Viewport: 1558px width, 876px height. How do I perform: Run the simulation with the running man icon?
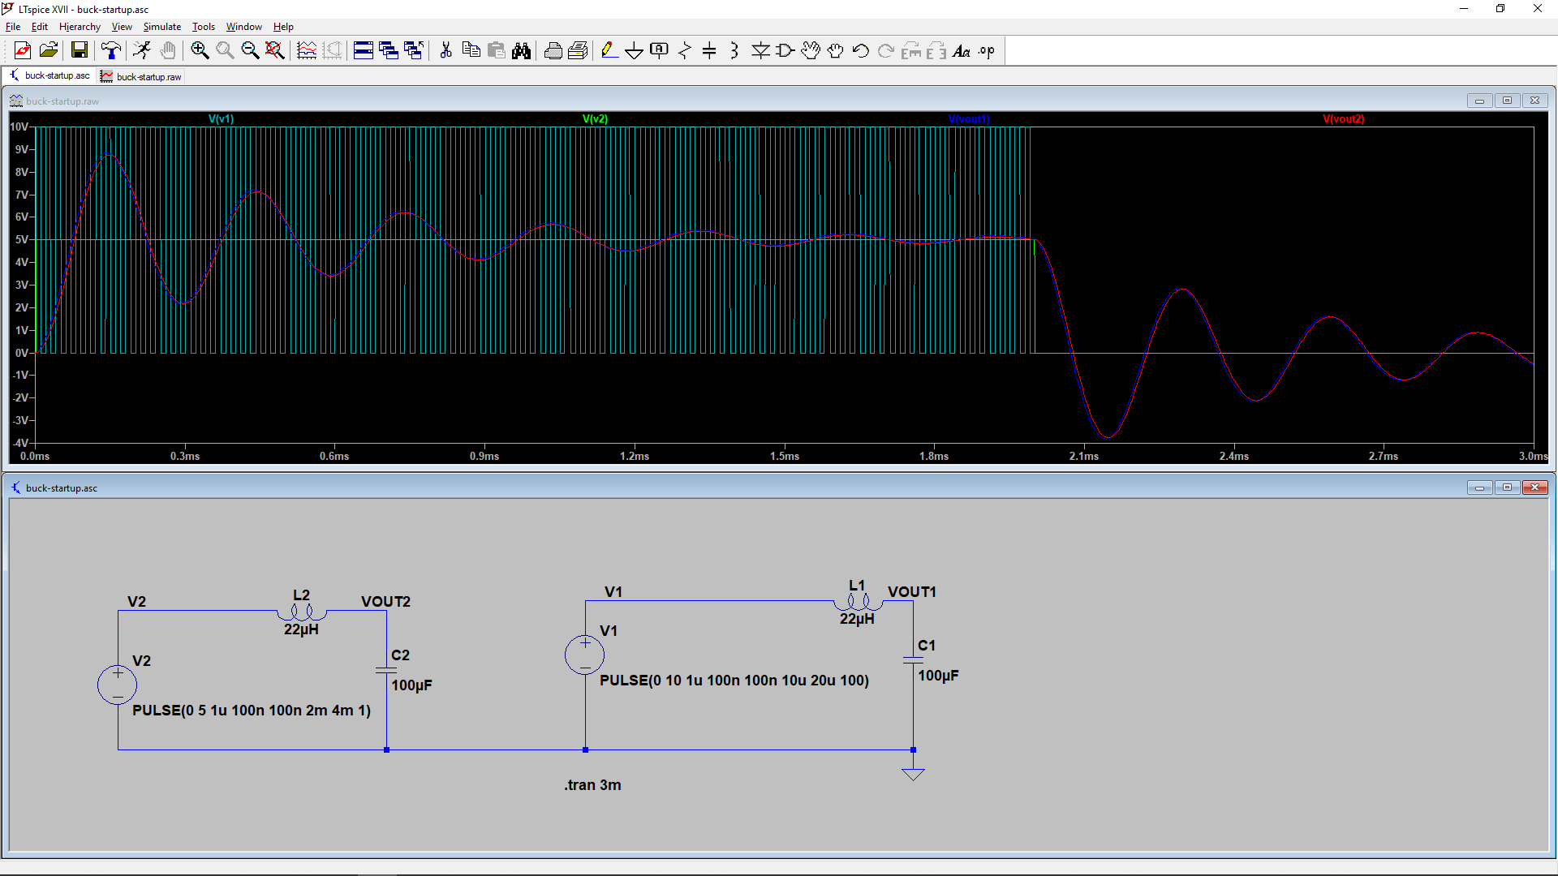click(141, 50)
